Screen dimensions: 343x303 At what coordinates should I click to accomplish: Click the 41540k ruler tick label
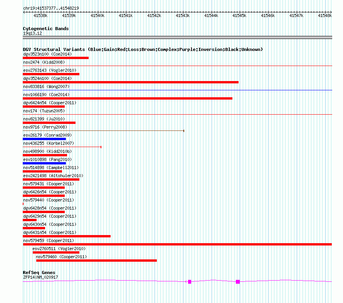point(98,15)
